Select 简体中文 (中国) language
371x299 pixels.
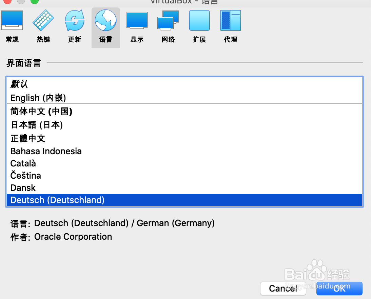[184, 111]
